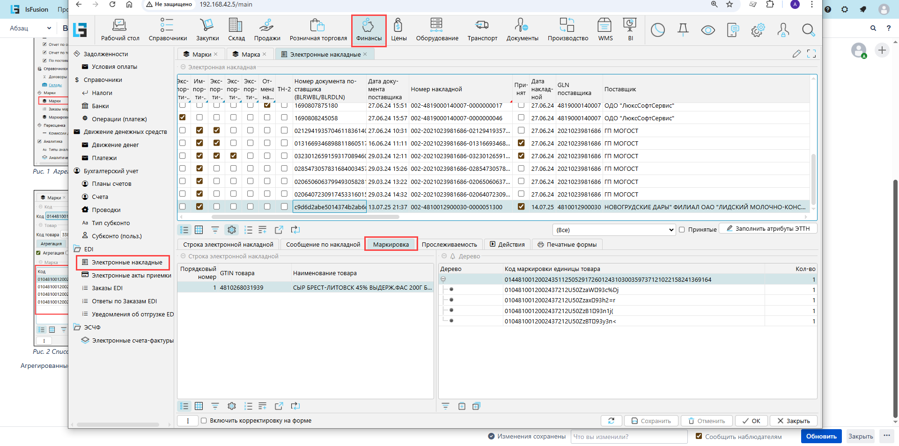Viewport: 899px width, 446px height.
Task: Switch to the Печатные формы tab
Action: [x=567, y=244]
